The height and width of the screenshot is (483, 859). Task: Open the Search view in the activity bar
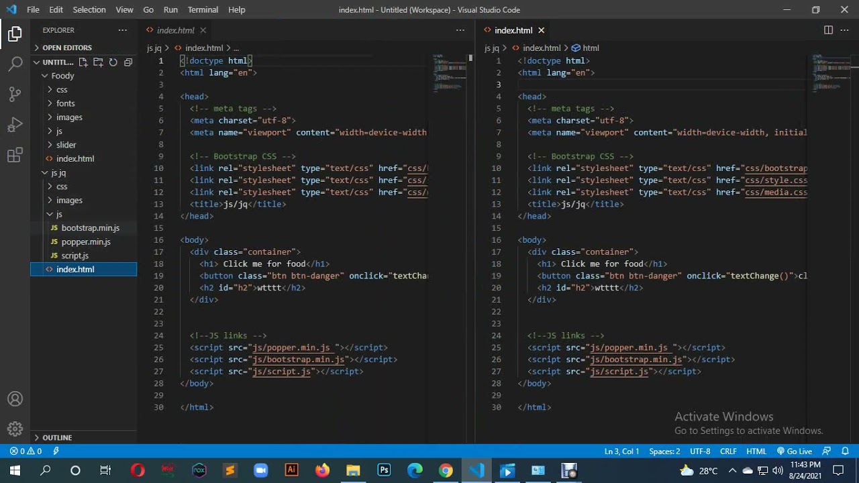tap(15, 64)
